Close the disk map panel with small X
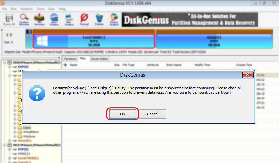Image resolution: width=279 pixels, height=163 pixels. (x=2, y=30)
